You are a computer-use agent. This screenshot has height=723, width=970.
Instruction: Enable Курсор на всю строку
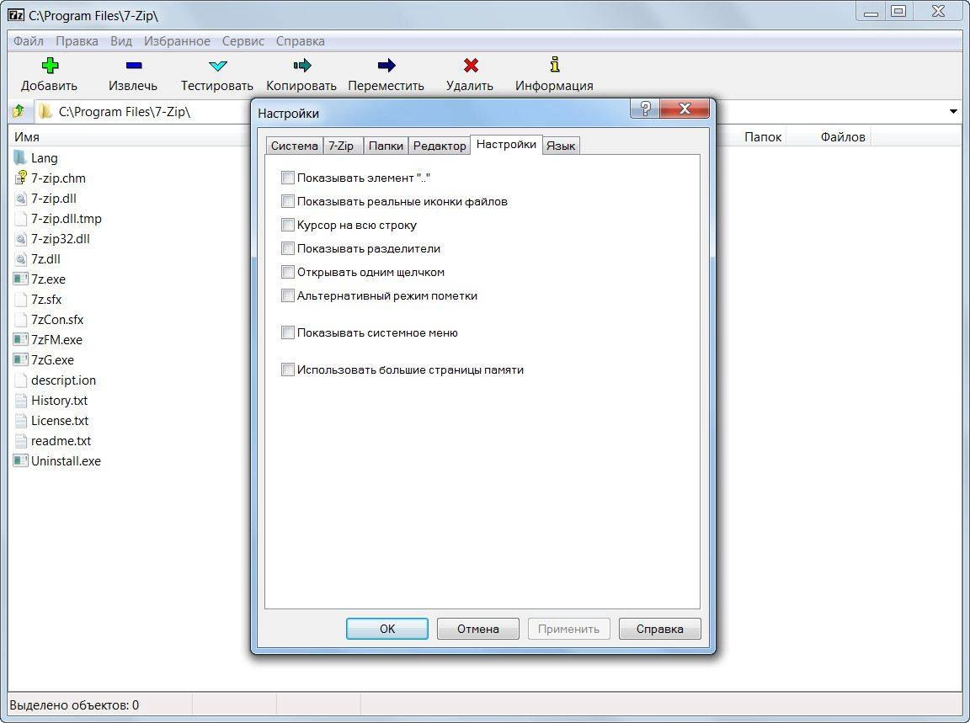pos(288,225)
